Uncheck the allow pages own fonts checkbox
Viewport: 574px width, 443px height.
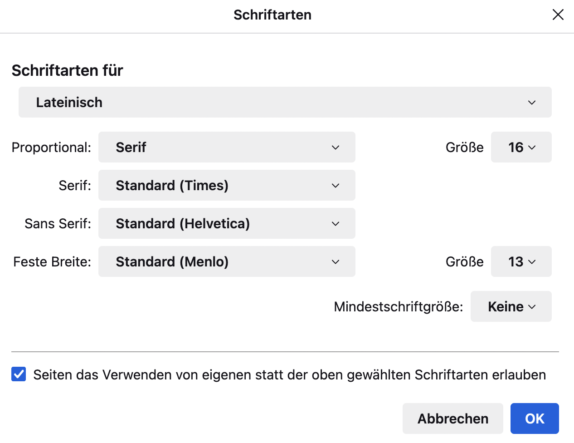[x=19, y=374]
